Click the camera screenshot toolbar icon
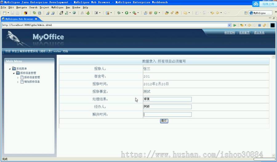The image size is (277, 162). pos(96,13)
